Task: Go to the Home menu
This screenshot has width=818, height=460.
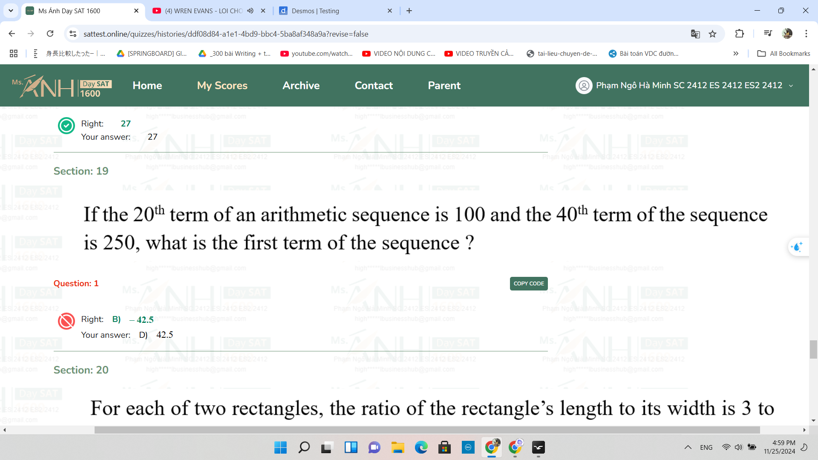Action: (147, 86)
